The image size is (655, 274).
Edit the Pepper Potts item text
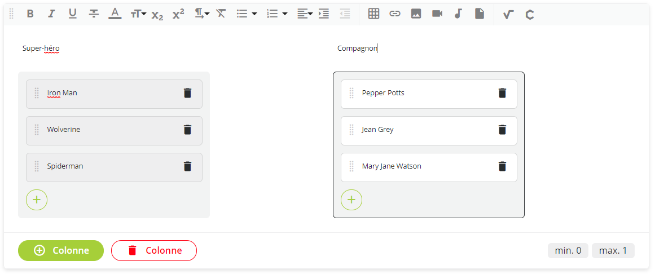(383, 92)
